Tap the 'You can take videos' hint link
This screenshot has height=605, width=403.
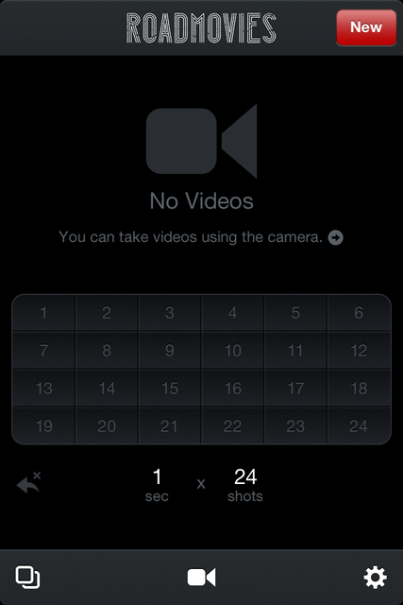[x=191, y=237]
